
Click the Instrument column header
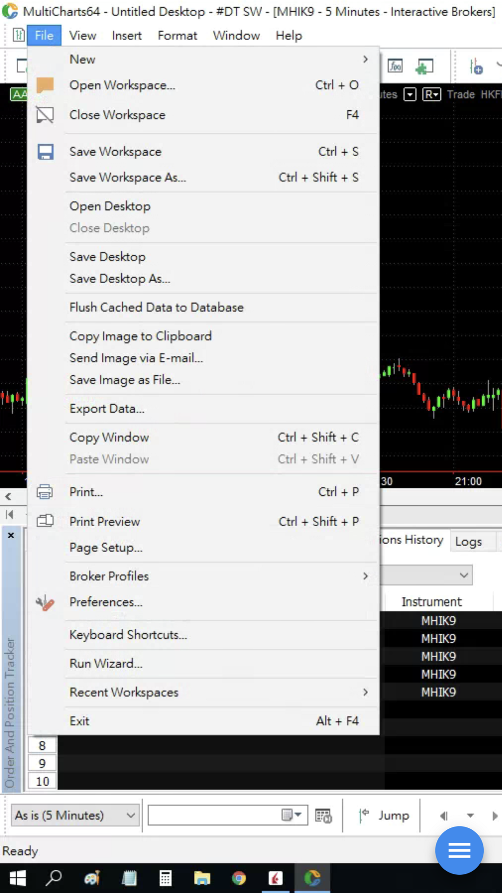pos(432,602)
